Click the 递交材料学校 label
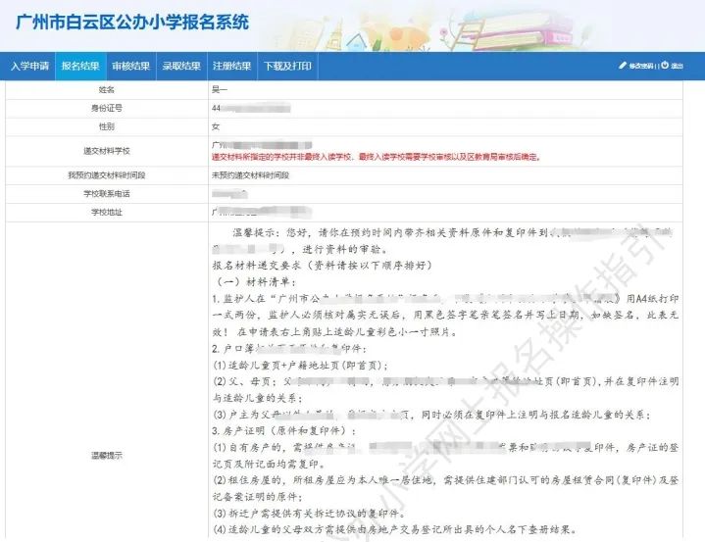The height and width of the screenshot is (542, 705). coord(107,151)
